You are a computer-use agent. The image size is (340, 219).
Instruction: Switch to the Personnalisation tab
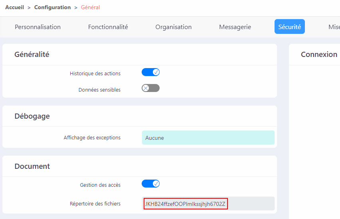(38, 27)
